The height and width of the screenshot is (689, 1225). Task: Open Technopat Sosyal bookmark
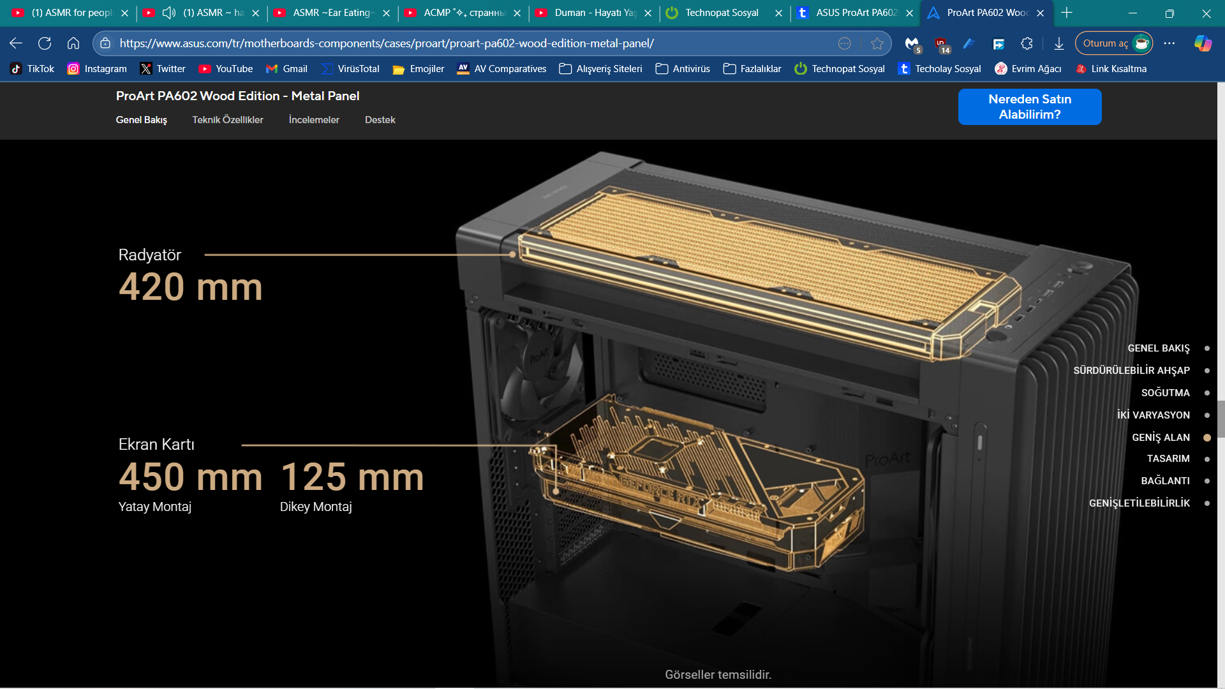coord(840,69)
